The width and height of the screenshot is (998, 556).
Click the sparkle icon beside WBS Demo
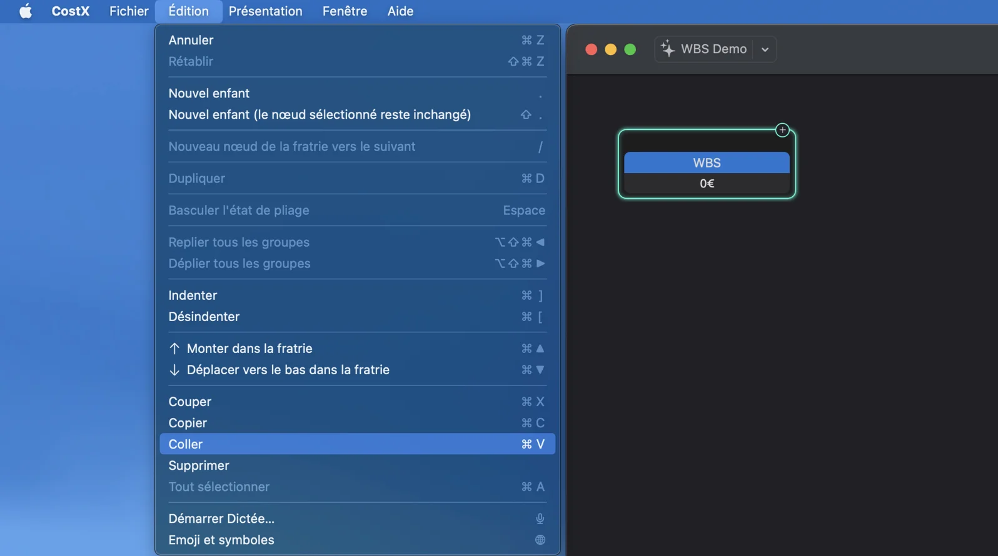click(667, 49)
